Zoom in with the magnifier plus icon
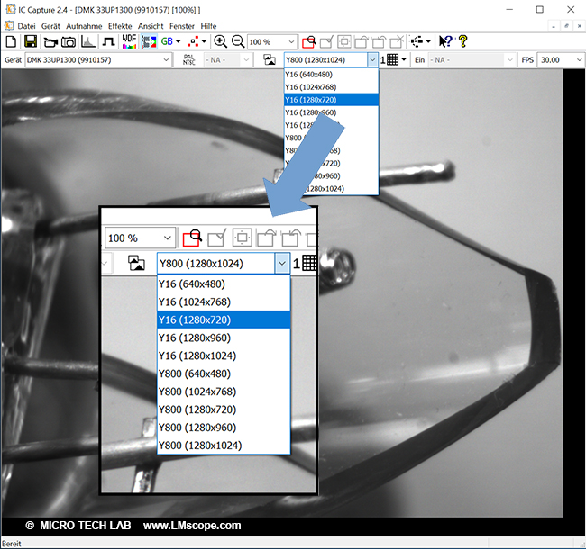 (220, 42)
